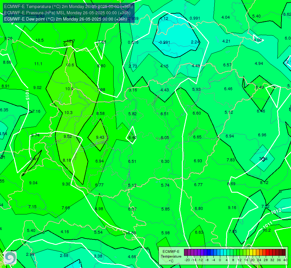Click the 9.16 dew point value
This screenshot has width=291, height=268.
[x=232, y=208]
